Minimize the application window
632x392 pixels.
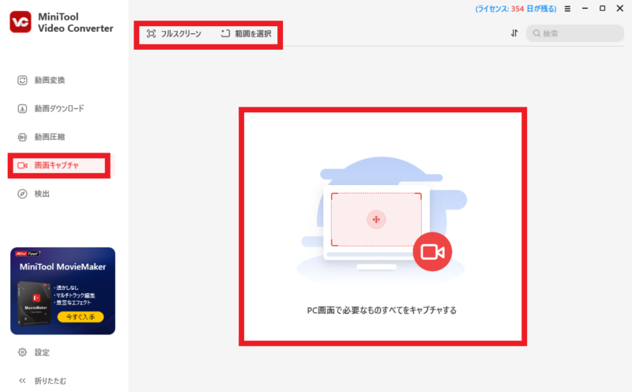point(585,9)
